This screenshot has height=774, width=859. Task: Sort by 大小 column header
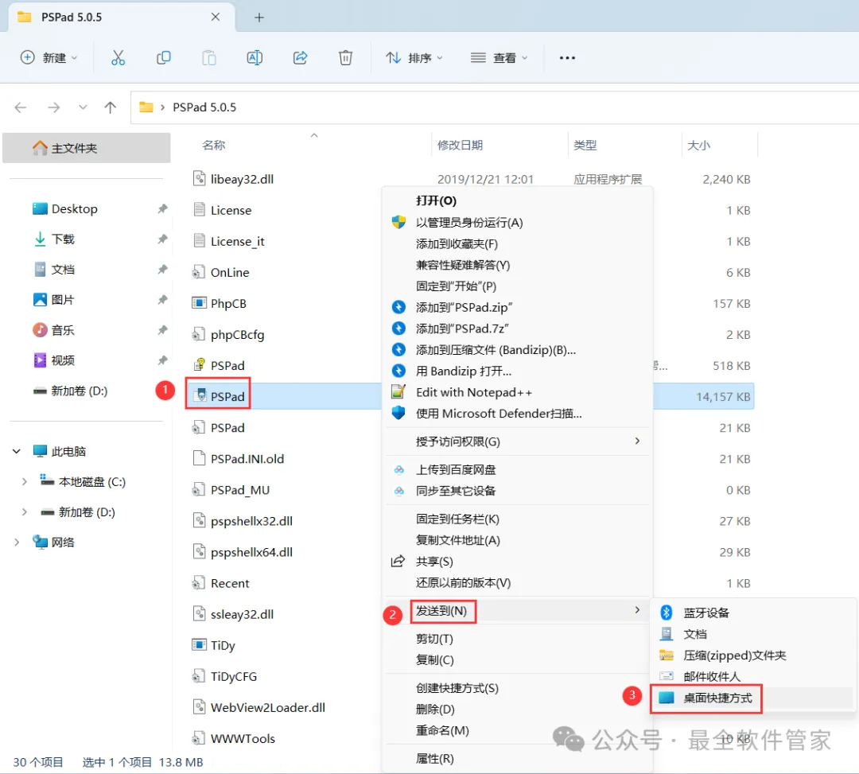click(698, 145)
